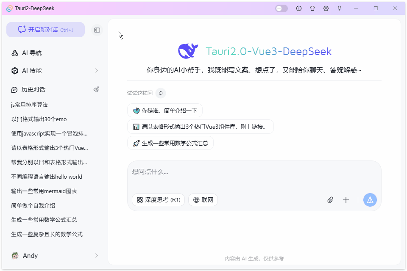The image size is (407, 271).
Task: Enable 深度思考 (R1) mode
Action: click(x=158, y=199)
